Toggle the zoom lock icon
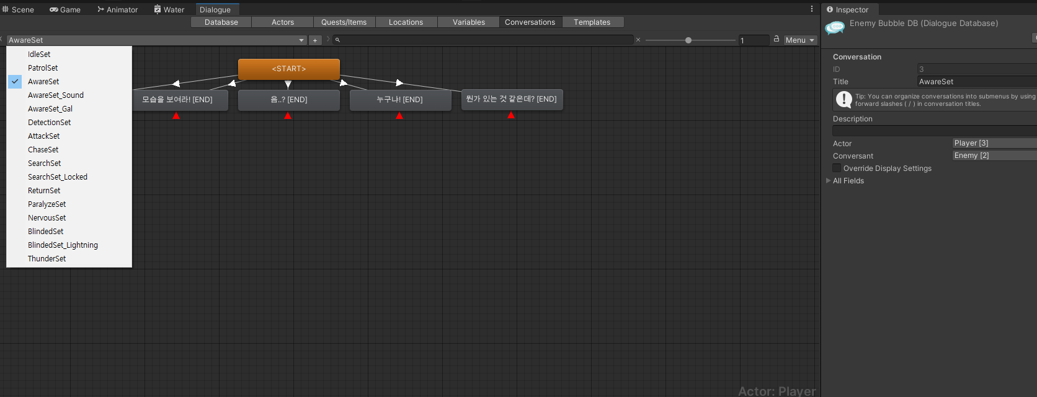Viewport: 1037px width, 397px height. point(776,39)
